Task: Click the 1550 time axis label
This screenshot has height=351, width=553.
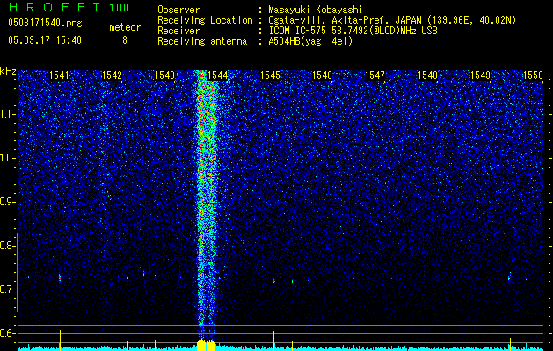Action: pyautogui.click(x=533, y=75)
